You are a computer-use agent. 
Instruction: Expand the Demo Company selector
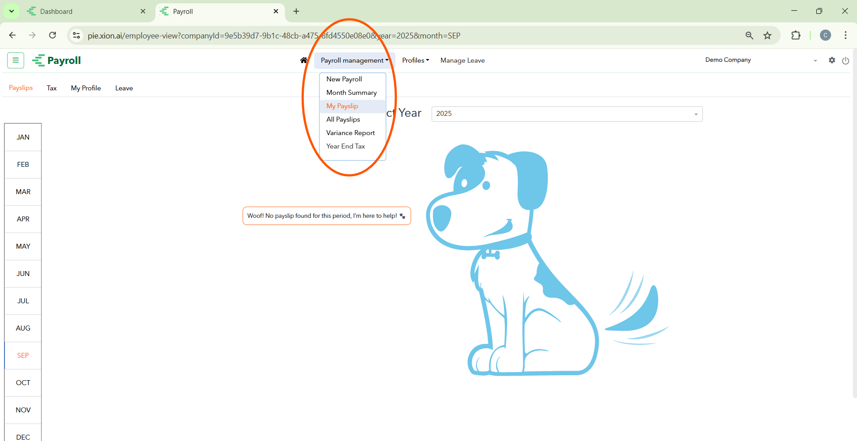pos(760,60)
